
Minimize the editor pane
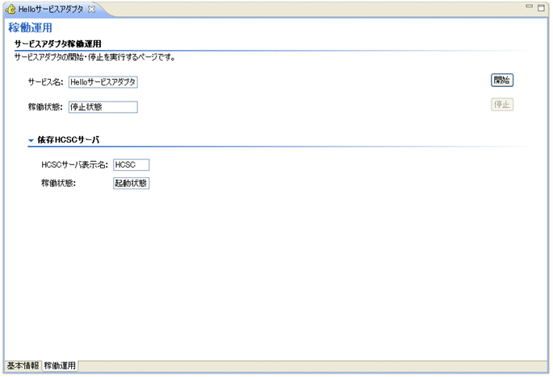529,6
